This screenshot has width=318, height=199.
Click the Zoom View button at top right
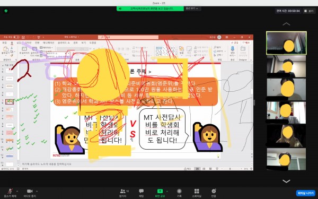click(309, 11)
